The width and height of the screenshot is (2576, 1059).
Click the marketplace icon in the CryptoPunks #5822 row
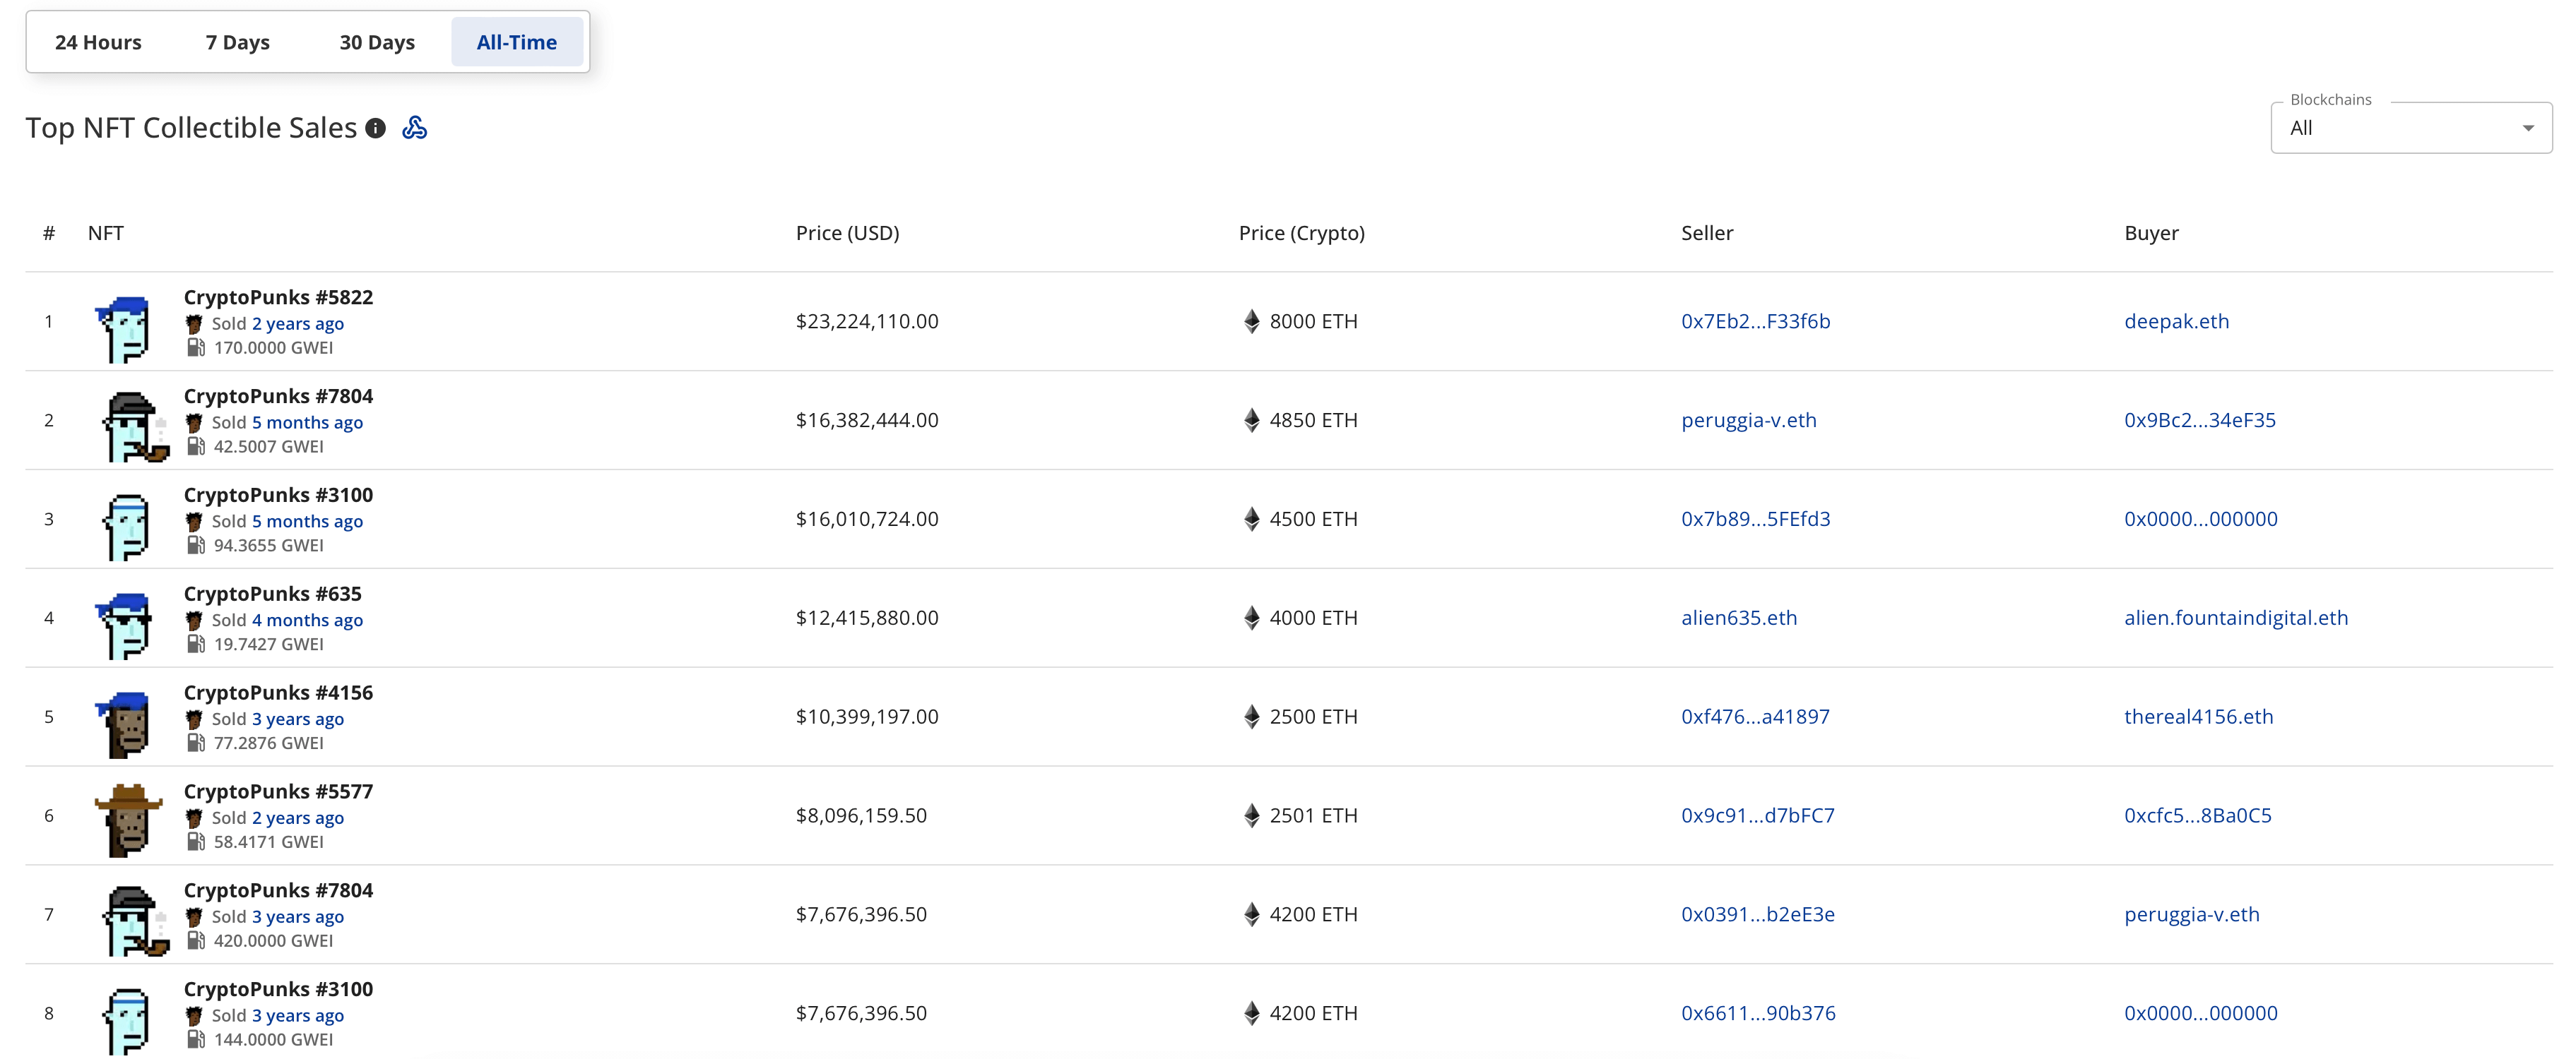click(194, 323)
